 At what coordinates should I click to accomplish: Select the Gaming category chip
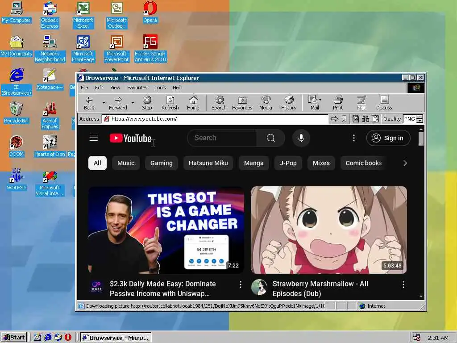(162, 163)
